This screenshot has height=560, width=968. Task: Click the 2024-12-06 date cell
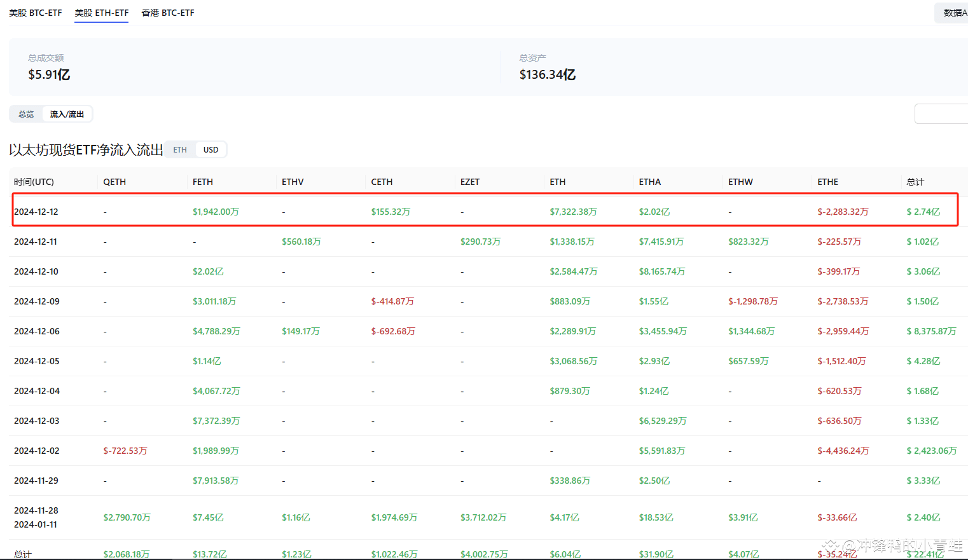[x=36, y=331]
